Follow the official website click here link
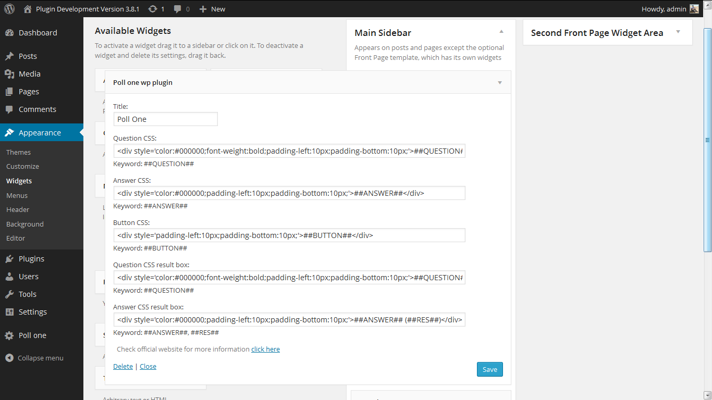The width and height of the screenshot is (712, 400). (x=265, y=349)
